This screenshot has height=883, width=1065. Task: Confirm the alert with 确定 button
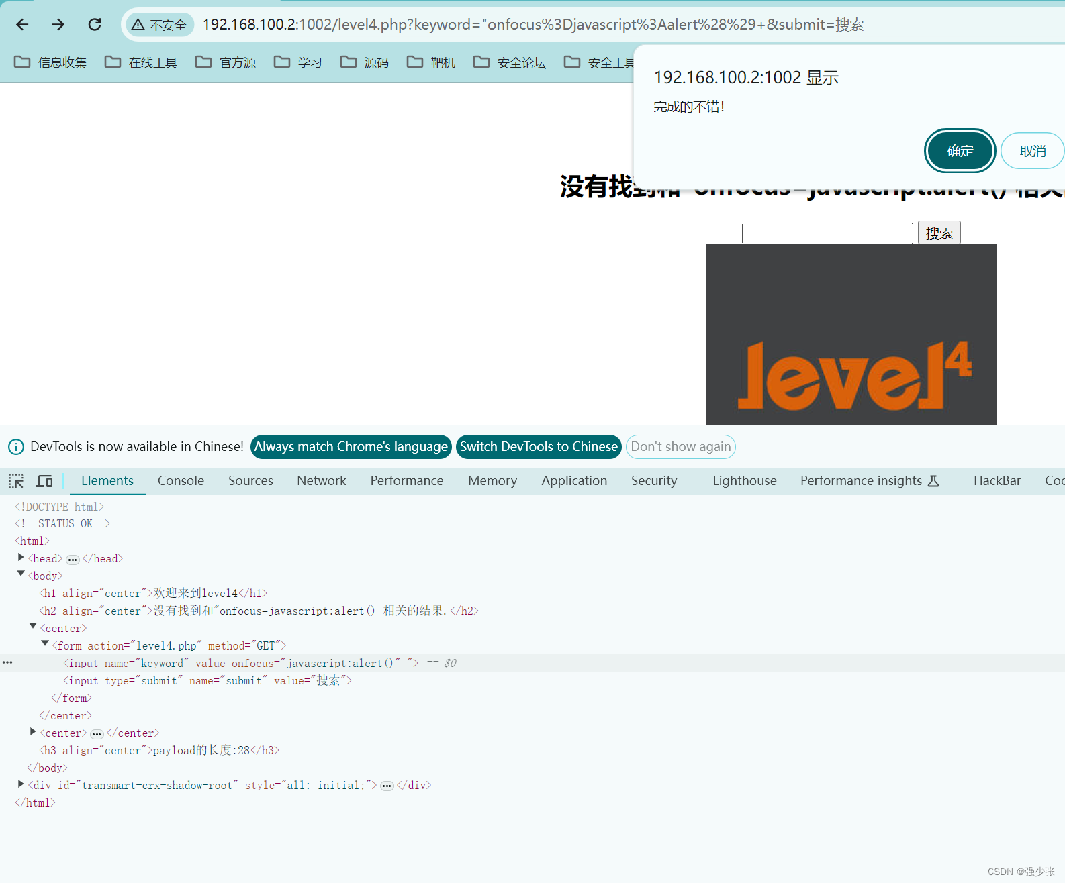pos(960,151)
